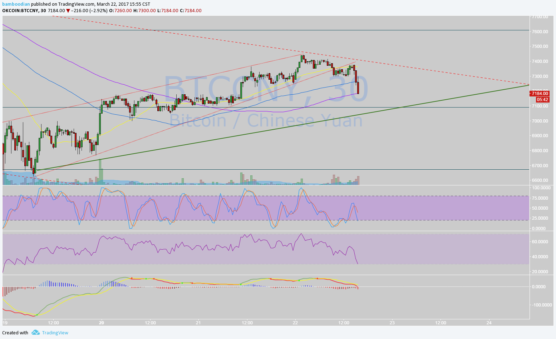The width and height of the screenshot is (556, 339).
Task: Click the 6800.00 price axis label
Action: pyautogui.click(x=540, y=151)
